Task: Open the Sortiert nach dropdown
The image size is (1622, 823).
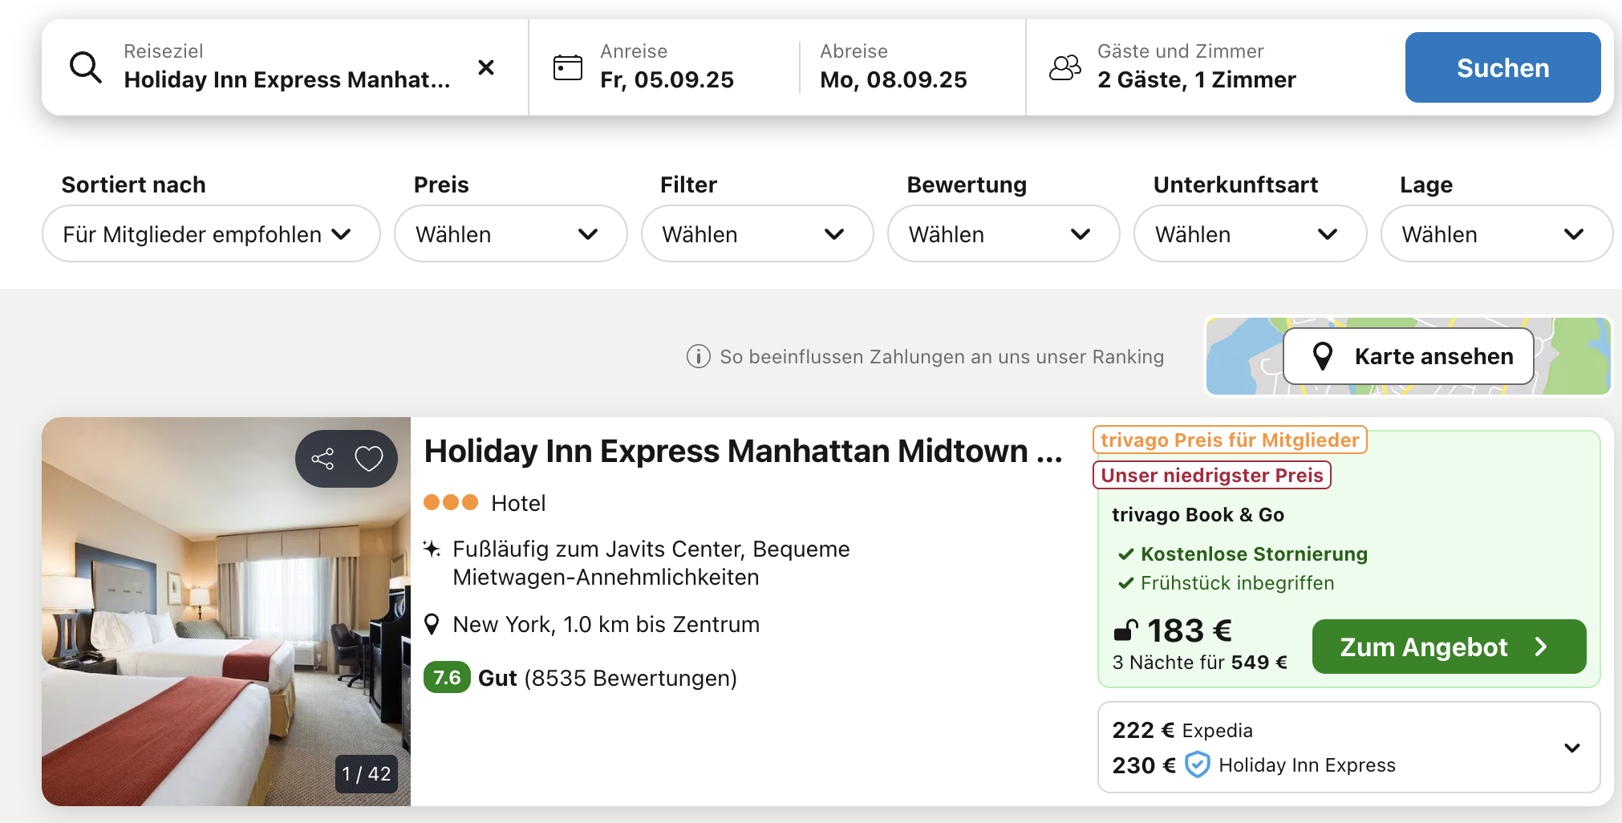Action: point(211,233)
